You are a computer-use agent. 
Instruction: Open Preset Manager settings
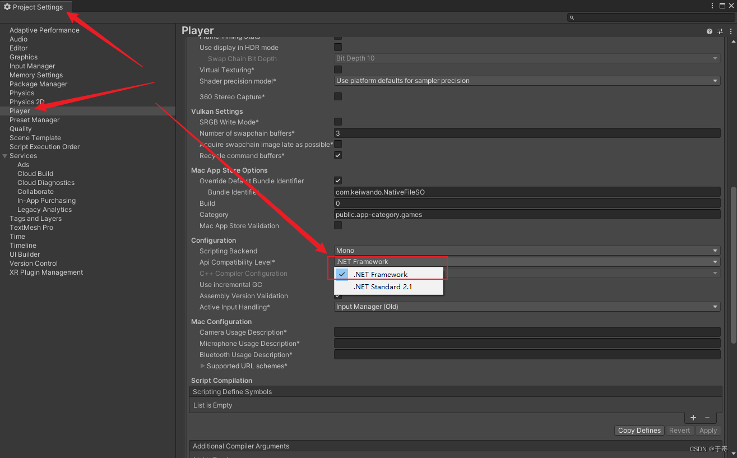coord(34,120)
